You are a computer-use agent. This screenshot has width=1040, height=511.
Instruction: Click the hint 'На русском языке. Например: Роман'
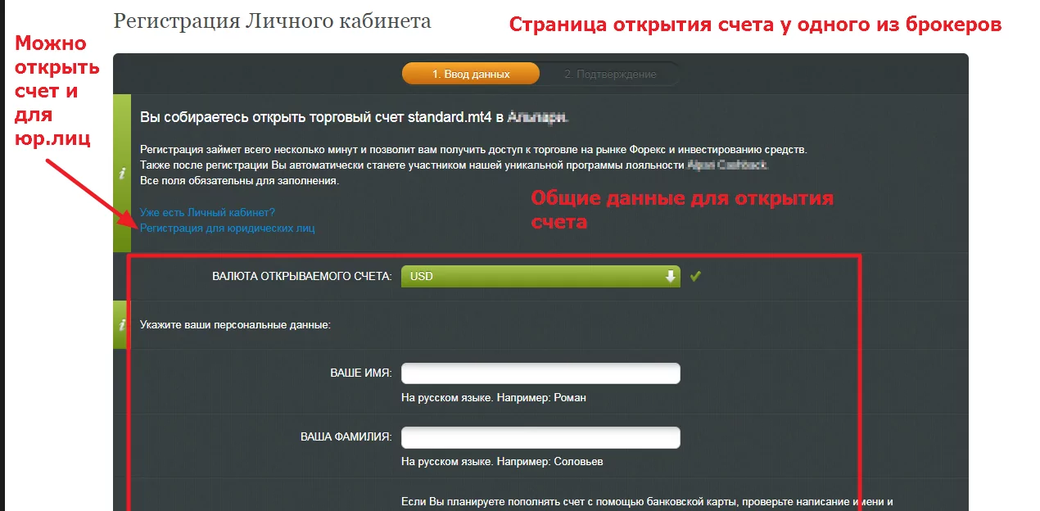[x=494, y=398]
